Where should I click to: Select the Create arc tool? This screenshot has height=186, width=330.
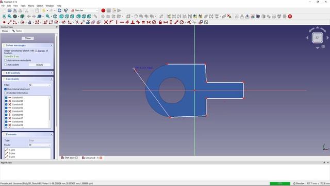pyautogui.click(x=14, y=22)
